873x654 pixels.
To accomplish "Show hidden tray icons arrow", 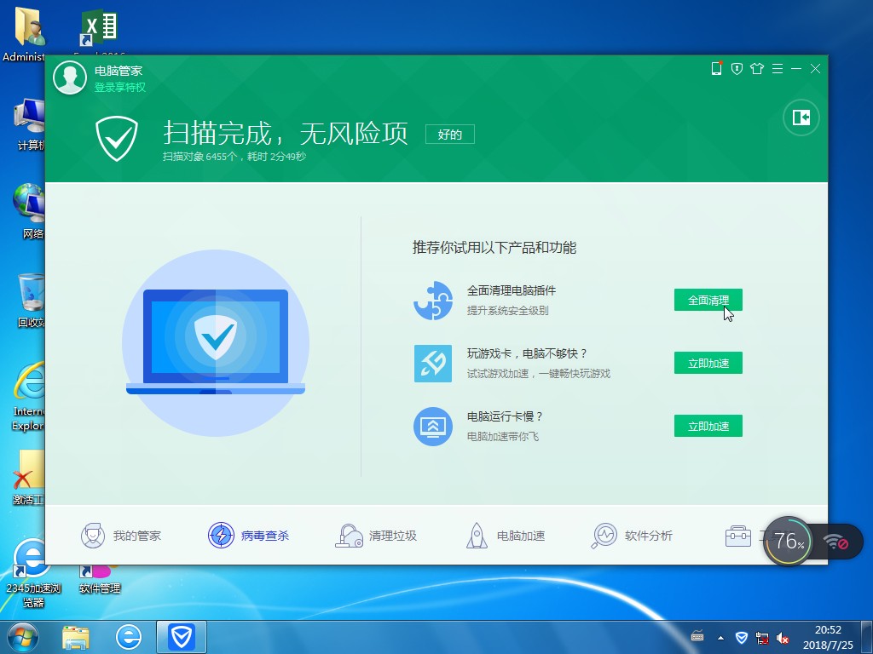I will pyautogui.click(x=721, y=638).
